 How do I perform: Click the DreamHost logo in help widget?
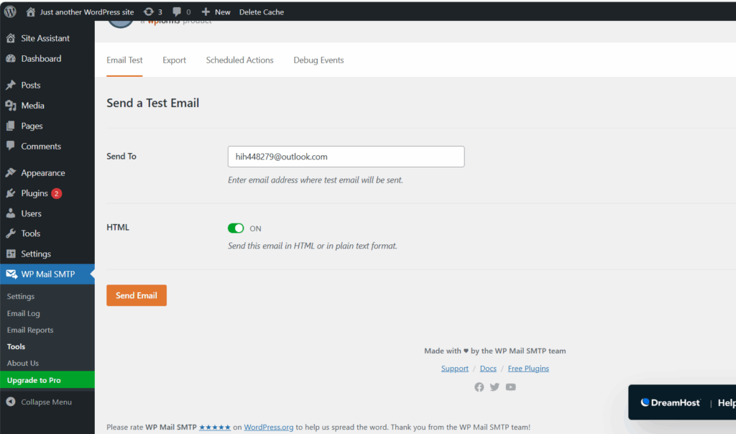coord(671,402)
